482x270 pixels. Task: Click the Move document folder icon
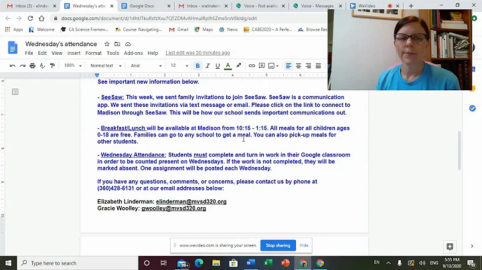point(117,44)
